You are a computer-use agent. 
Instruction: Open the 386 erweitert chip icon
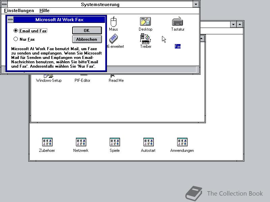point(113,39)
